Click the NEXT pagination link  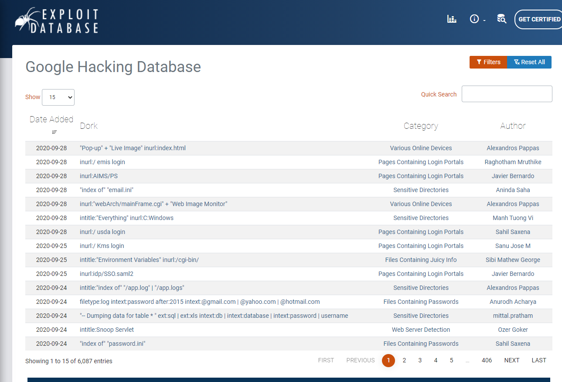[x=512, y=360]
